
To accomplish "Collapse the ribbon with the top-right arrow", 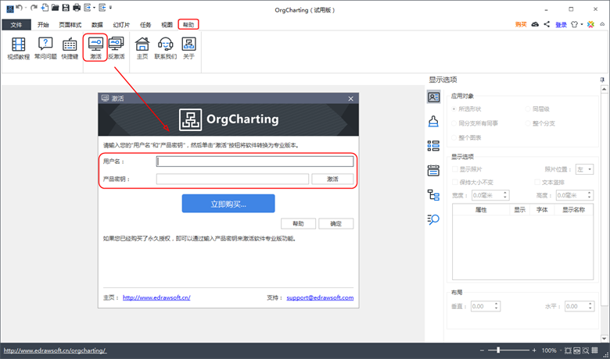I will point(602,24).
